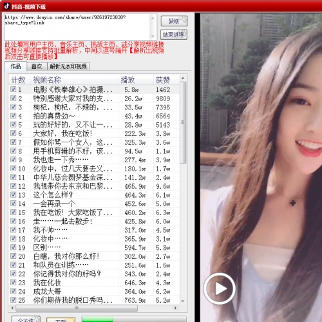The image size is (322, 322).
Task: Switch to the 喜欢 tab
Action: coord(37,66)
